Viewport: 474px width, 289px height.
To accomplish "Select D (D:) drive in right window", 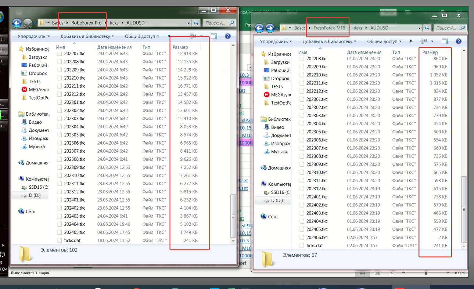I will click(274, 201).
